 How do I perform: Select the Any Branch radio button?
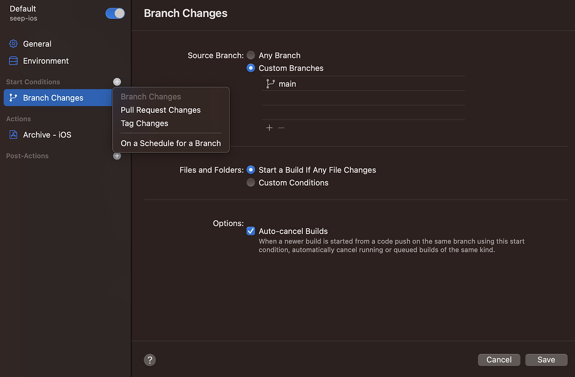[251, 55]
